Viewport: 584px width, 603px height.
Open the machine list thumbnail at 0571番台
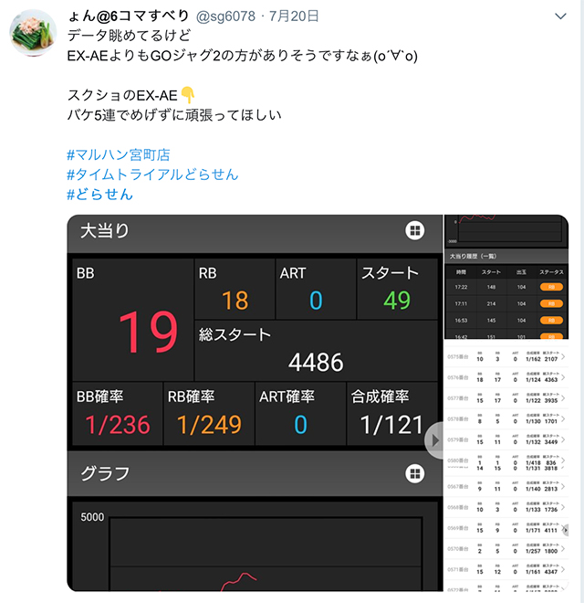click(506, 569)
